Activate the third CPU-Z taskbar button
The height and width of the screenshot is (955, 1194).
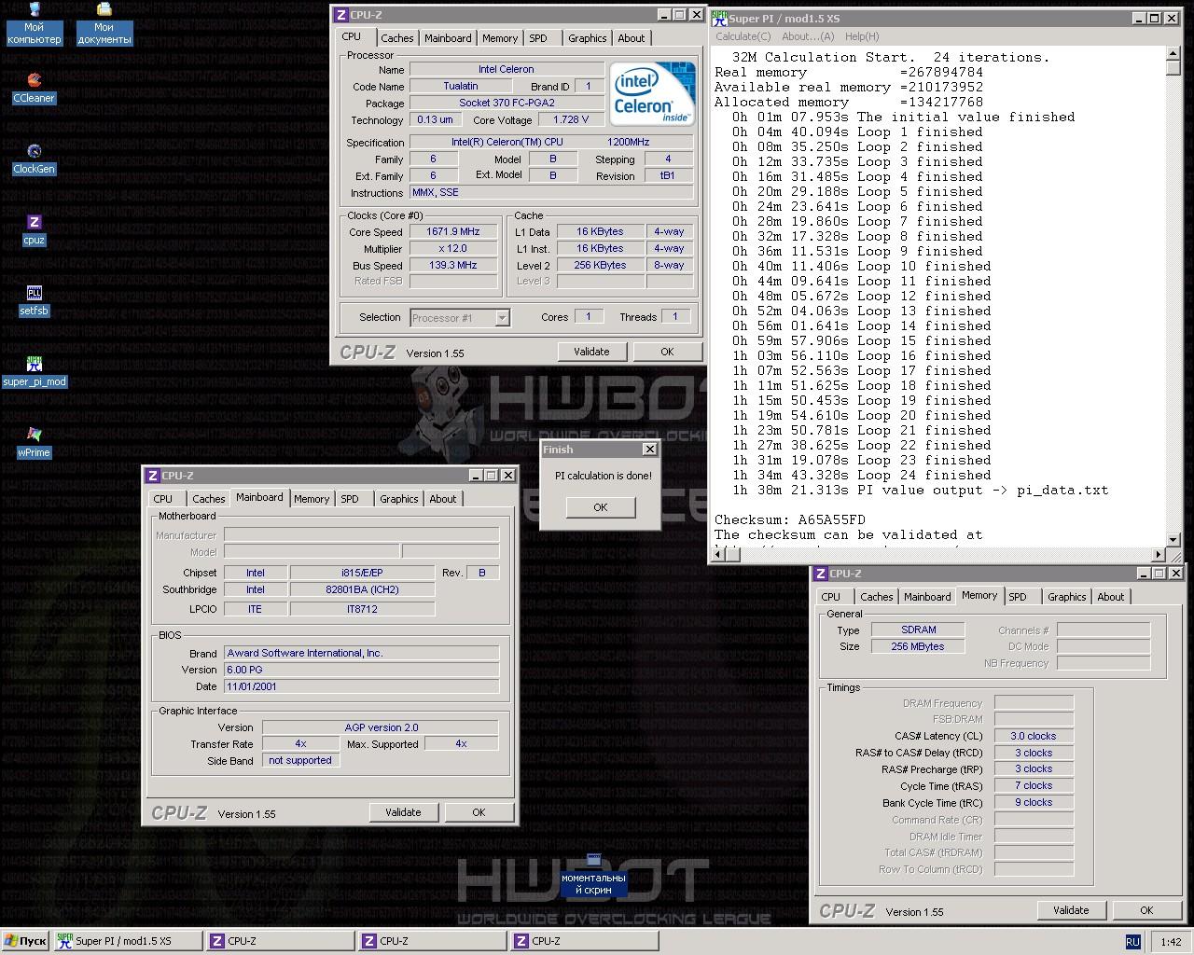(583, 941)
